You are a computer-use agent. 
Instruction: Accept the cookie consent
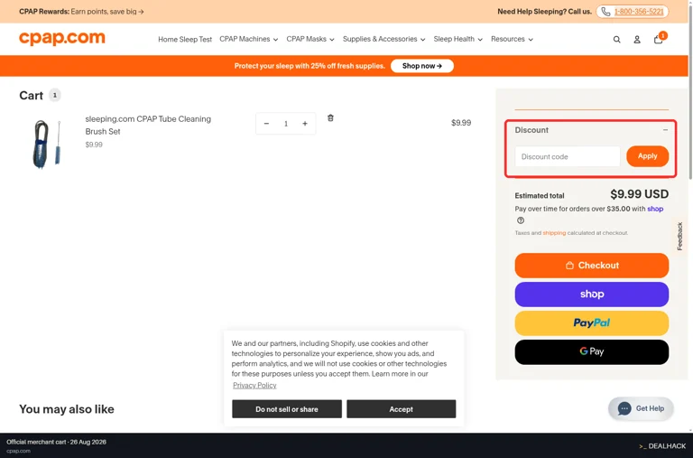click(x=402, y=409)
